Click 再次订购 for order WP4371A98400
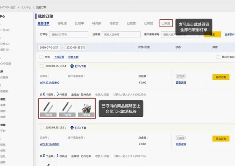235x166 pixels. pyautogui.click(x=221, y=139)
